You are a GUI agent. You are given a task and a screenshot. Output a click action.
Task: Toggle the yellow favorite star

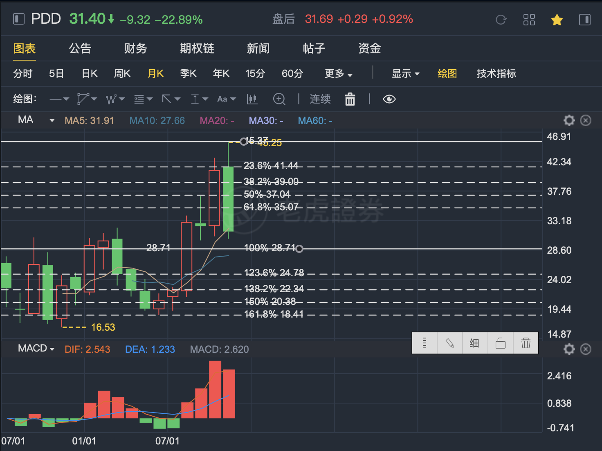[x=557, y=20]
